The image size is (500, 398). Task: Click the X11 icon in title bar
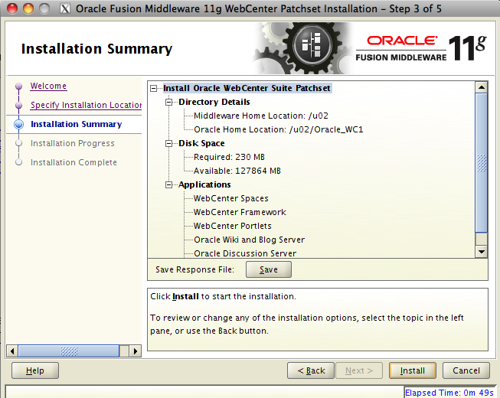click(64, 8)
